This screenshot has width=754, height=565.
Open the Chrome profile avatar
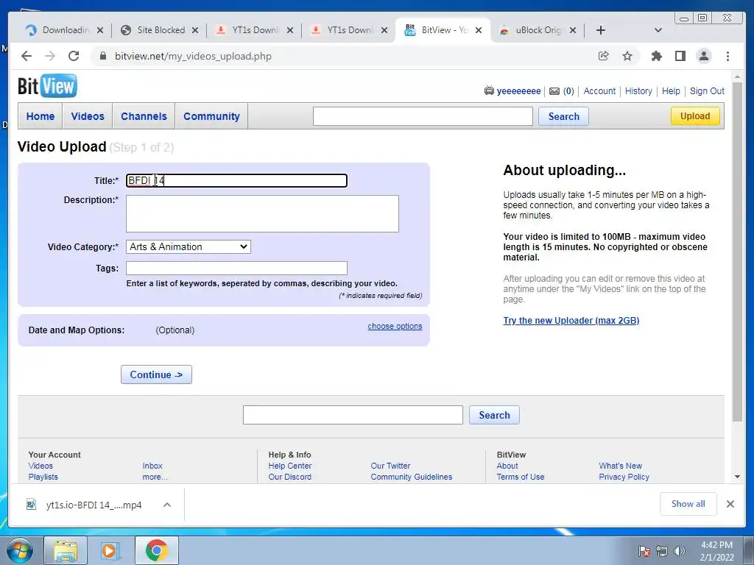click(704, 56)
